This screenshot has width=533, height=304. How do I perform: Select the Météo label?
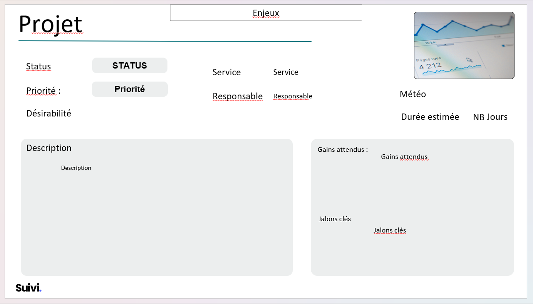click(413, 94)
